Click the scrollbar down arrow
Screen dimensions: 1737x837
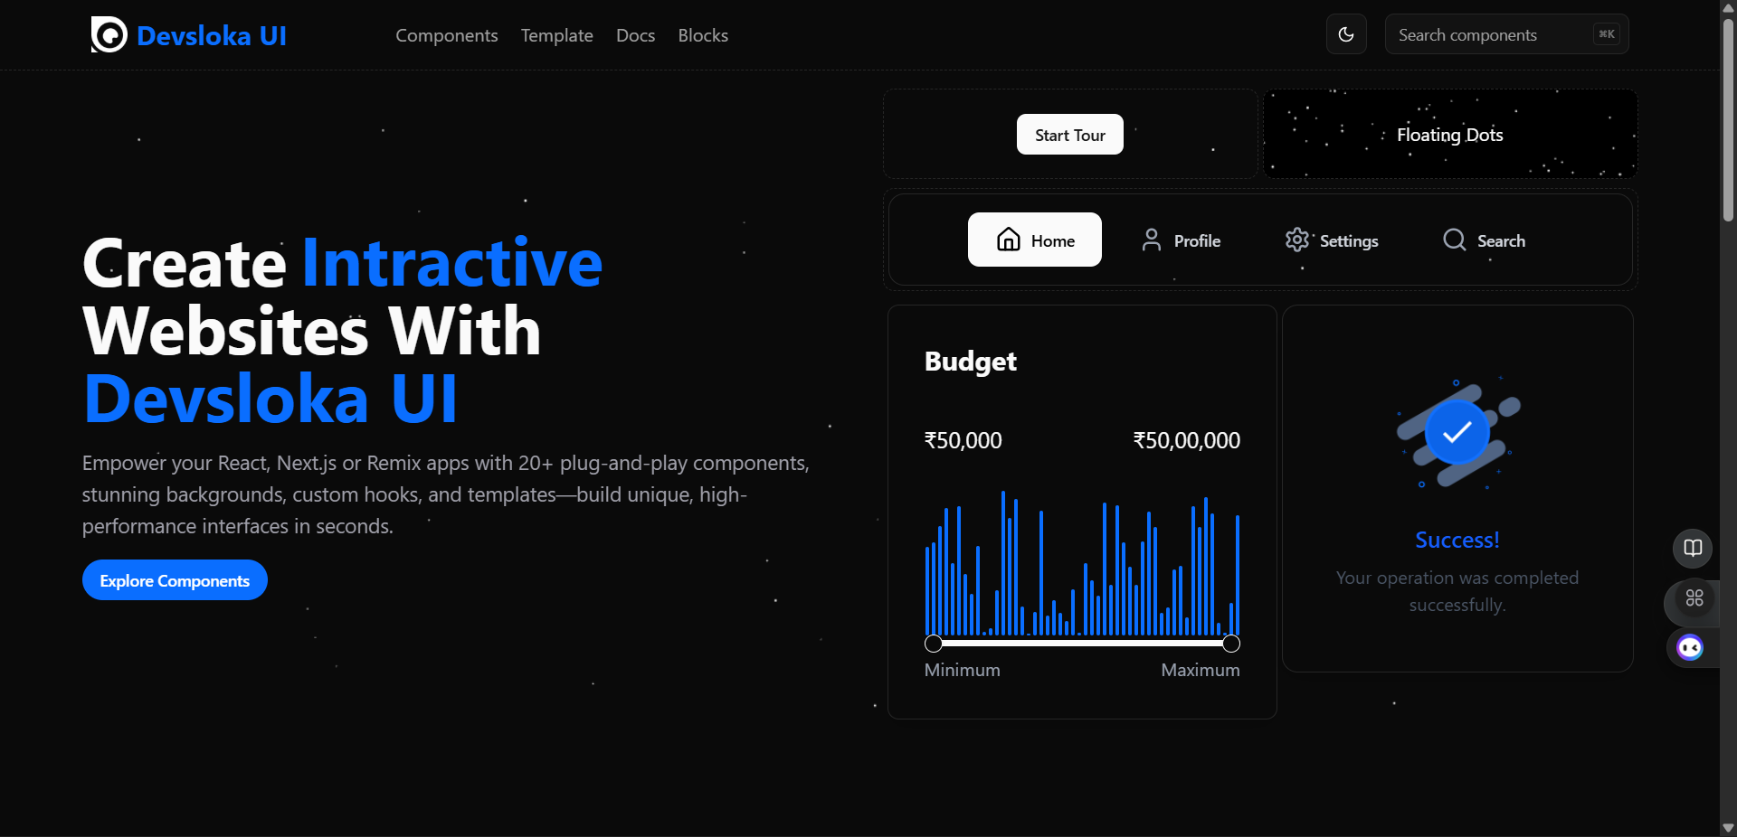1728,828
